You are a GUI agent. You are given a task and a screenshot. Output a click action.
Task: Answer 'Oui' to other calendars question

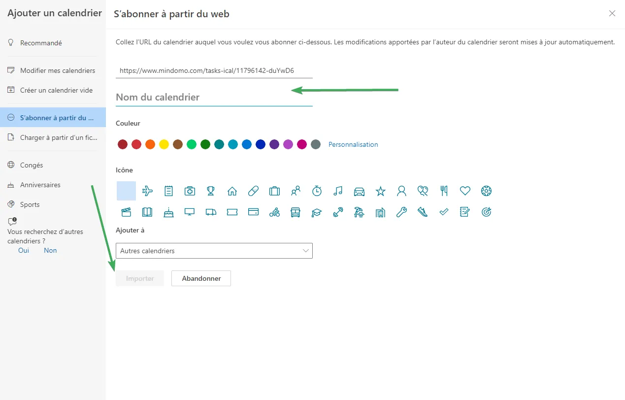(24, 250)
